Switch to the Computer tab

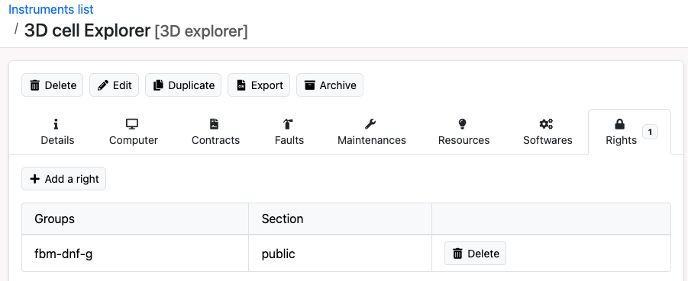click(134, 133)
